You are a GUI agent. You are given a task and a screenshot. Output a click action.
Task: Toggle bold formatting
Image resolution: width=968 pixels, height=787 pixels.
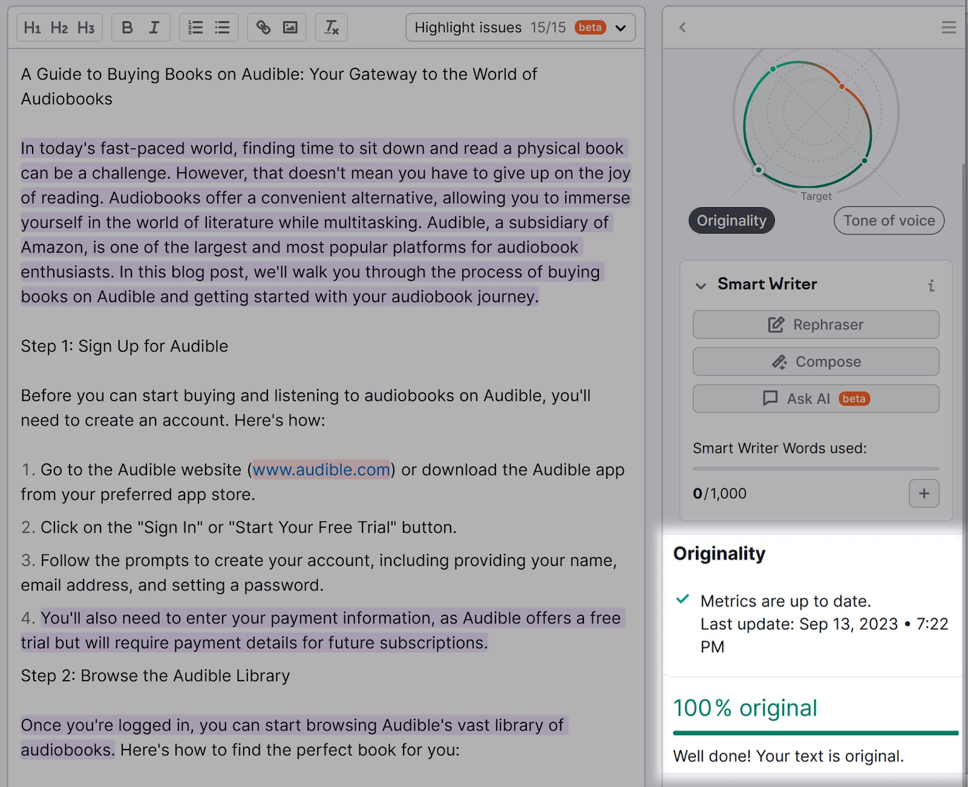[x=127, y=27]
